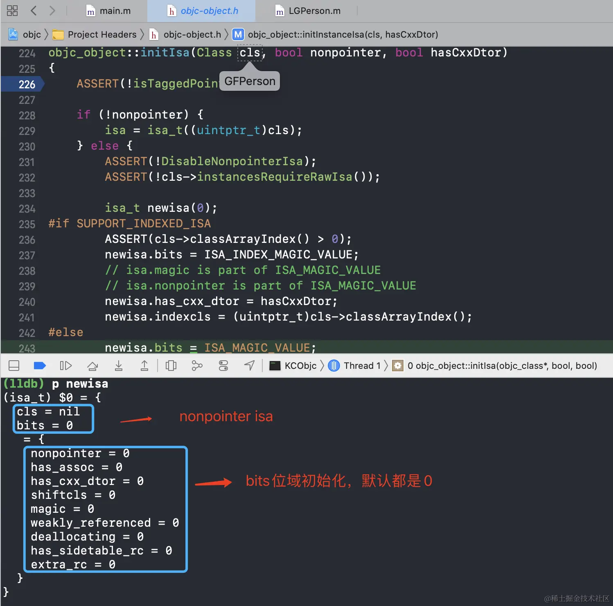Click the header file icon before objc-object.h breadcrumb
The height and width of the screenshot is (606, 613).
[154, 35]
